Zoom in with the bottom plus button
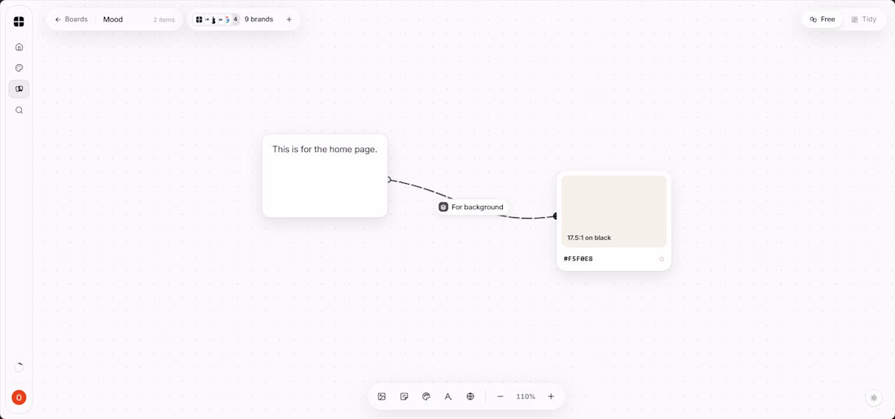 [x=551, y=396]
